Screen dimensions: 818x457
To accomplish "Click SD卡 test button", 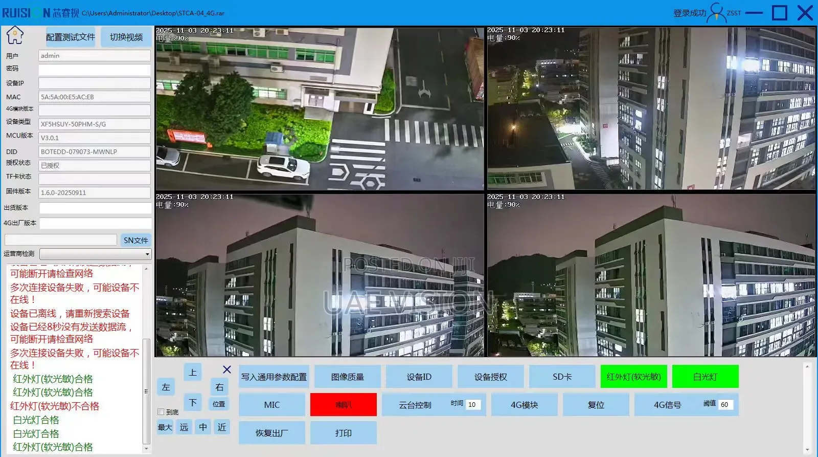I will point(562,377).
